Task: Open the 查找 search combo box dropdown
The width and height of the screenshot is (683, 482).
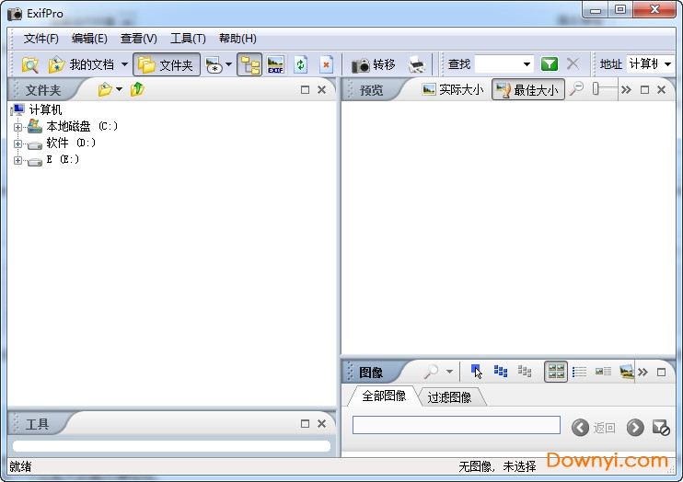Action: click(x=527, y=64)
